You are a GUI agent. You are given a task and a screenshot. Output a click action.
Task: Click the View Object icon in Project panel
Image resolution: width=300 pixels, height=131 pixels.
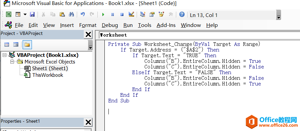[x=16, y=45]
